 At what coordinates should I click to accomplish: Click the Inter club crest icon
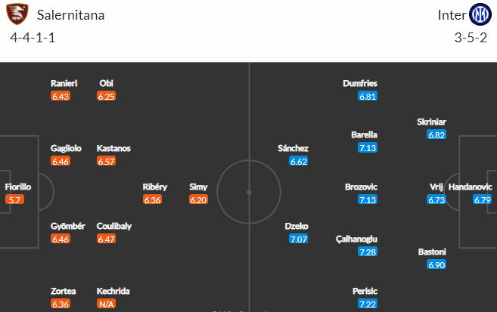coord(480,14)
